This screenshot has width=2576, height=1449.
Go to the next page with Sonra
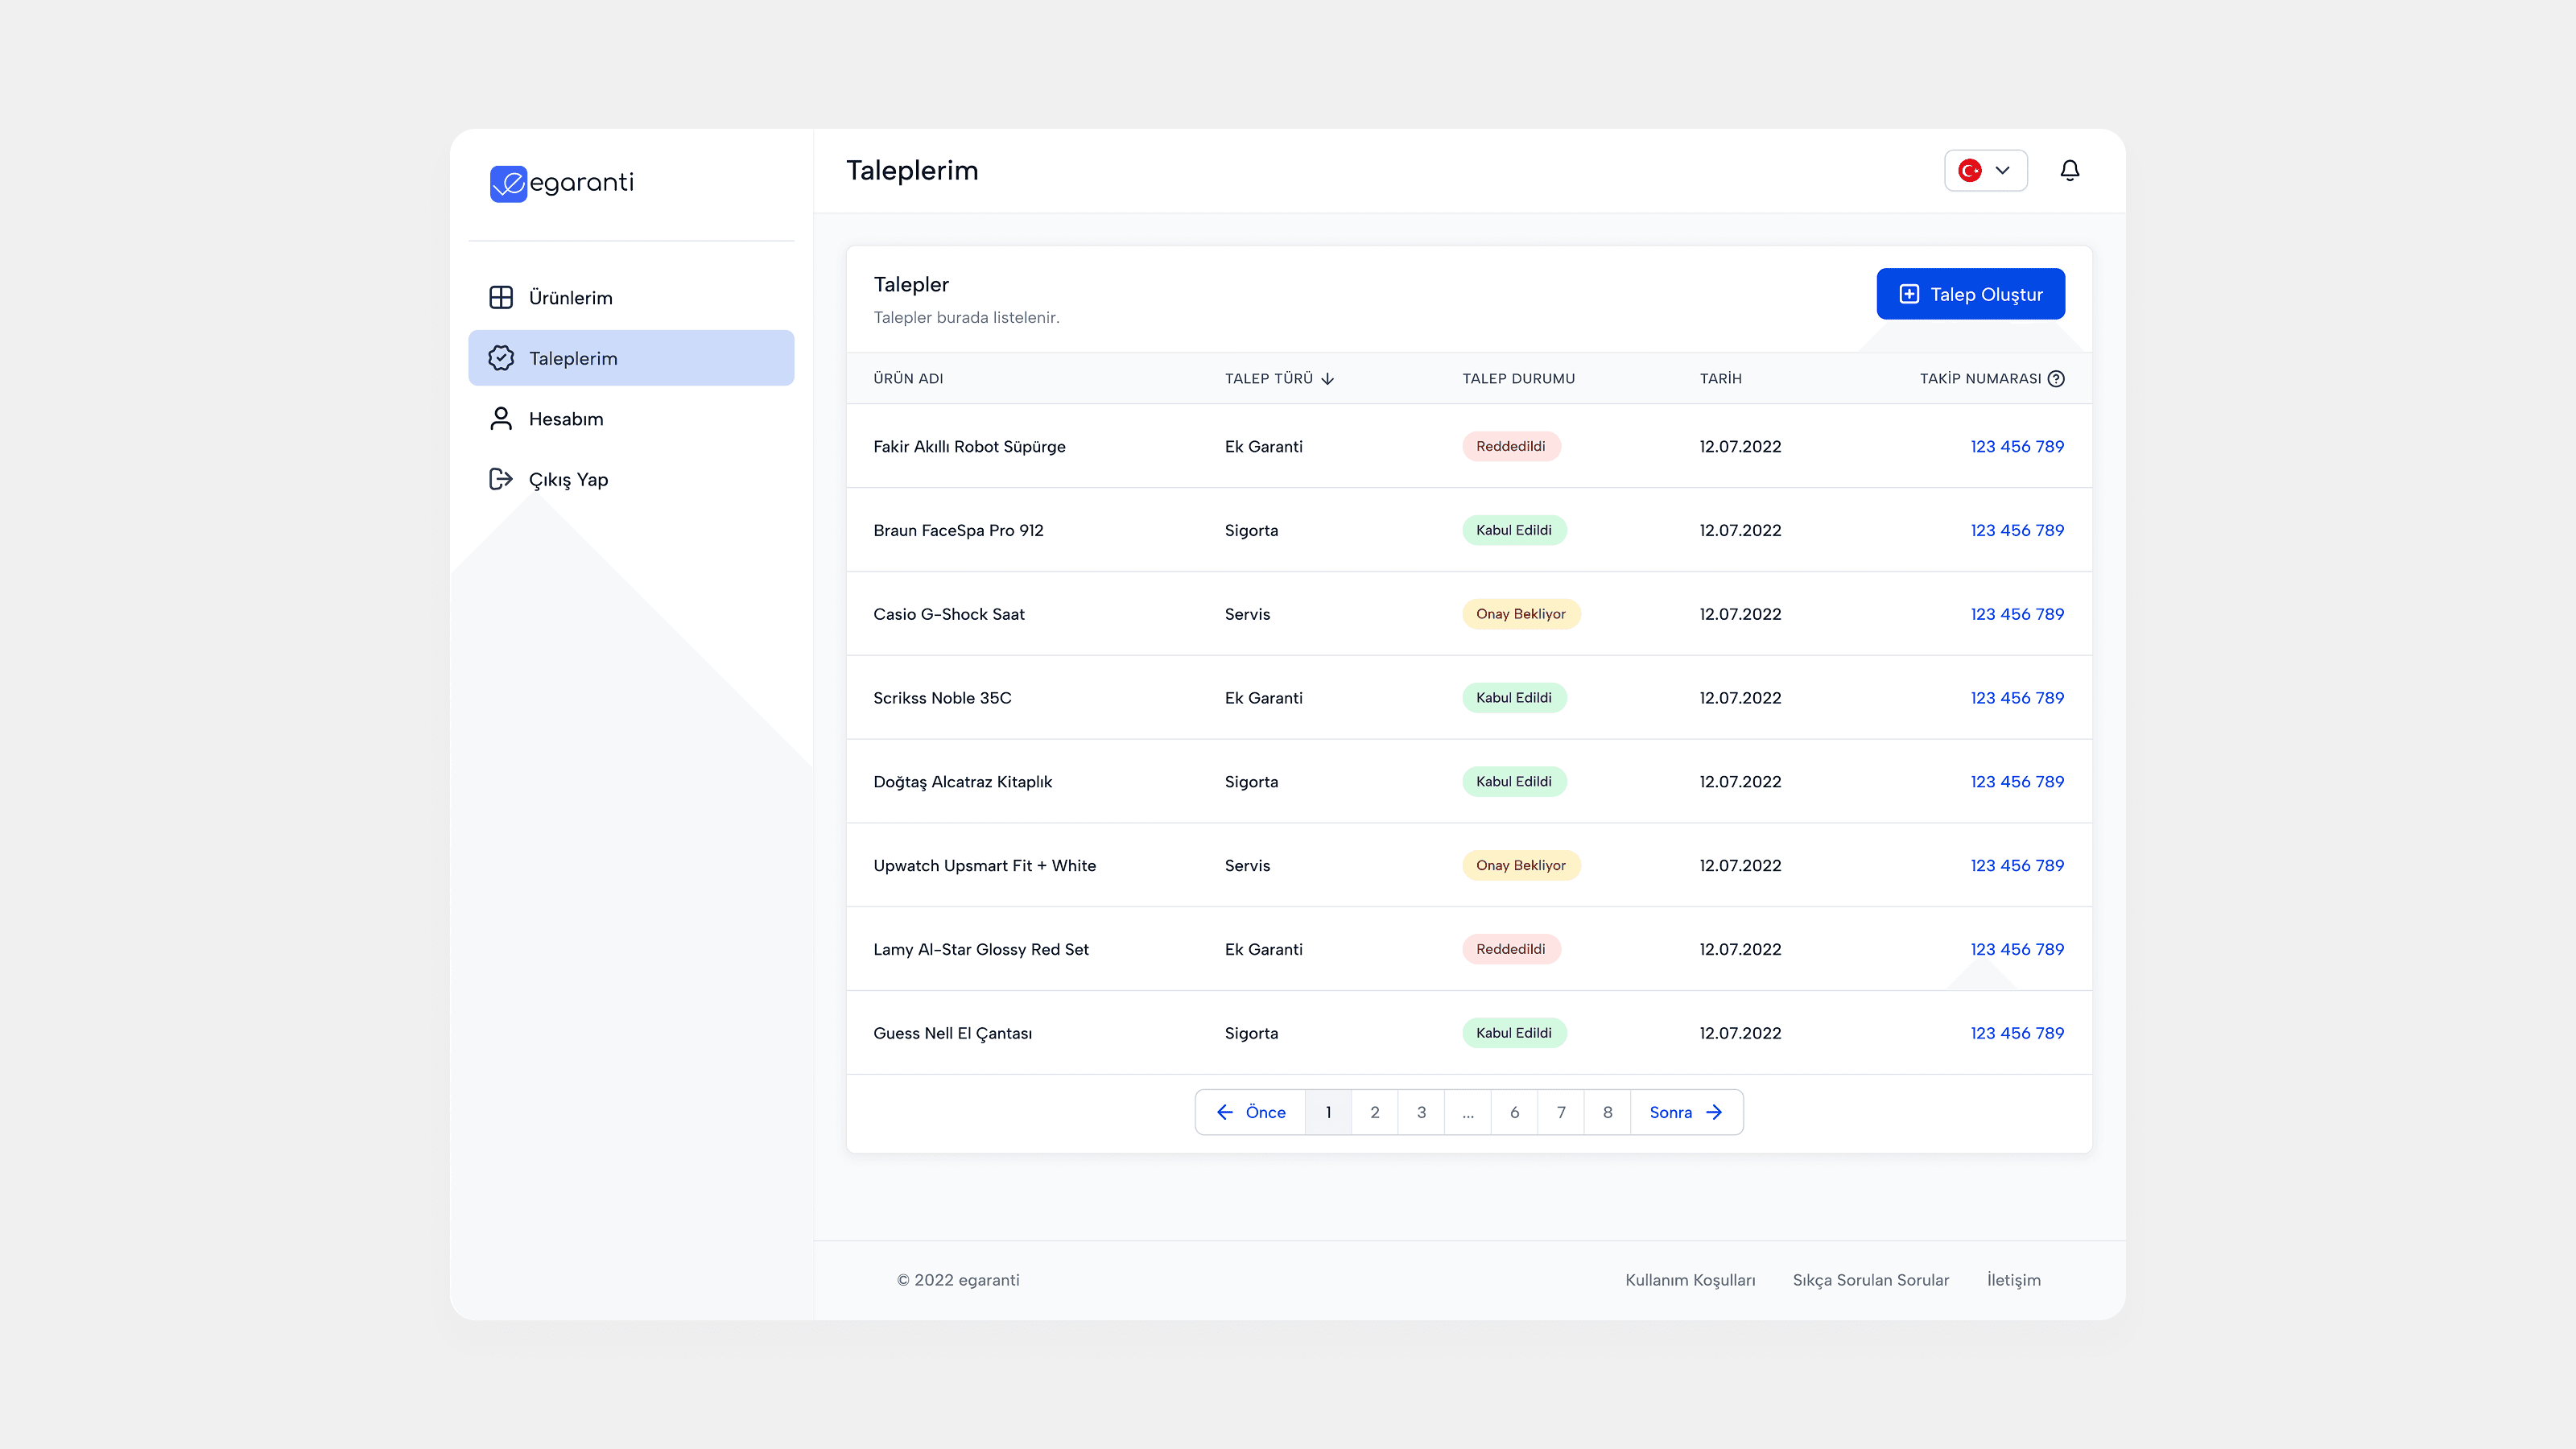pyautogui.click(x=1685, y=1112)
